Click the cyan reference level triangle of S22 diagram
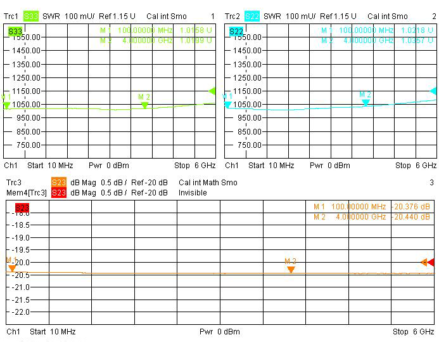Screen dimensions: 439x342 point(433,91)
